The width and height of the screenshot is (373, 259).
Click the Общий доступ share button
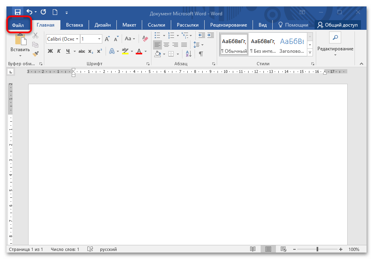[x=338, y=25]
